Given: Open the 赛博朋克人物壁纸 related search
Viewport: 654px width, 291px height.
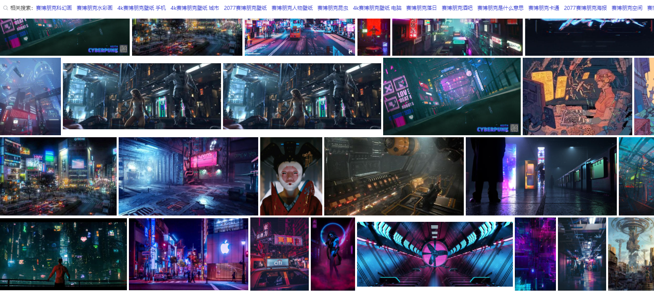Looking at the screenshot, I should [x=292, y=8].
